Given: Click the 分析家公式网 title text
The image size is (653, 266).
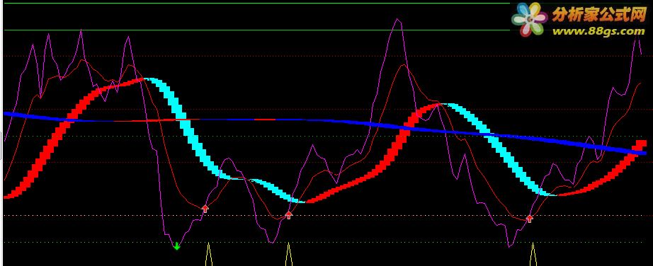Looking at the screenshot, I should coord(598,15).
